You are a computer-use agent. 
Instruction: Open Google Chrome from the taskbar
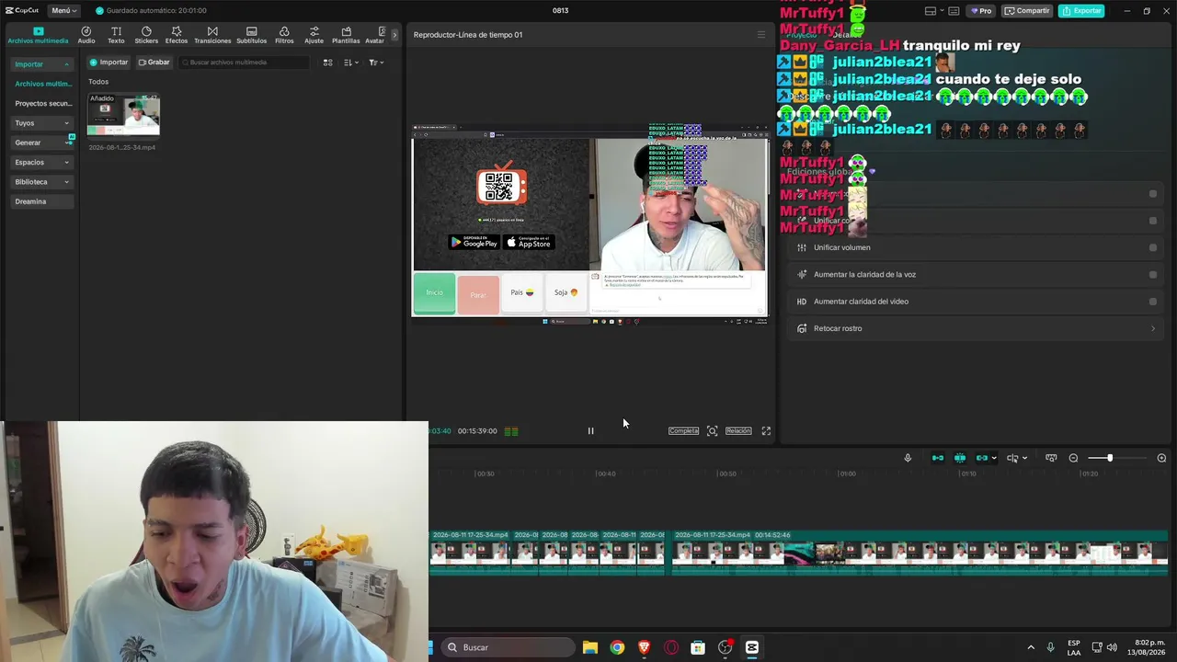[617, 647]
